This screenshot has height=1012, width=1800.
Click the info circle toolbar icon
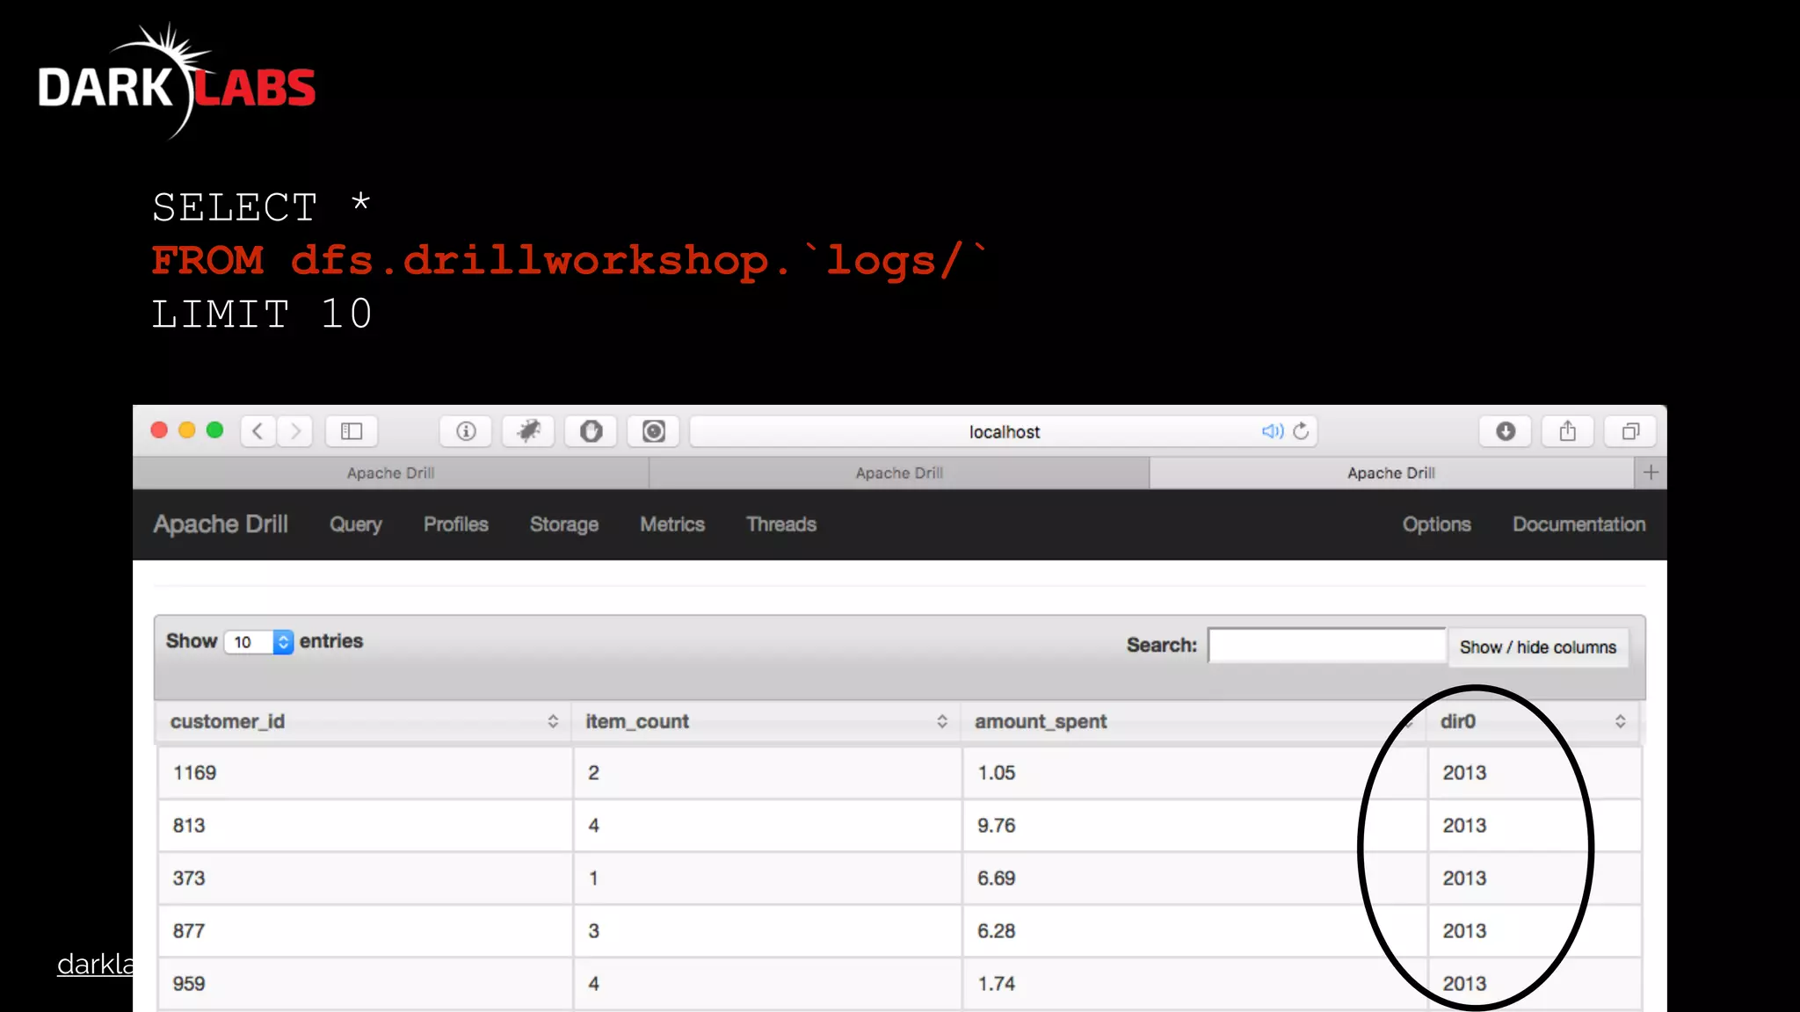pos(466,430)
